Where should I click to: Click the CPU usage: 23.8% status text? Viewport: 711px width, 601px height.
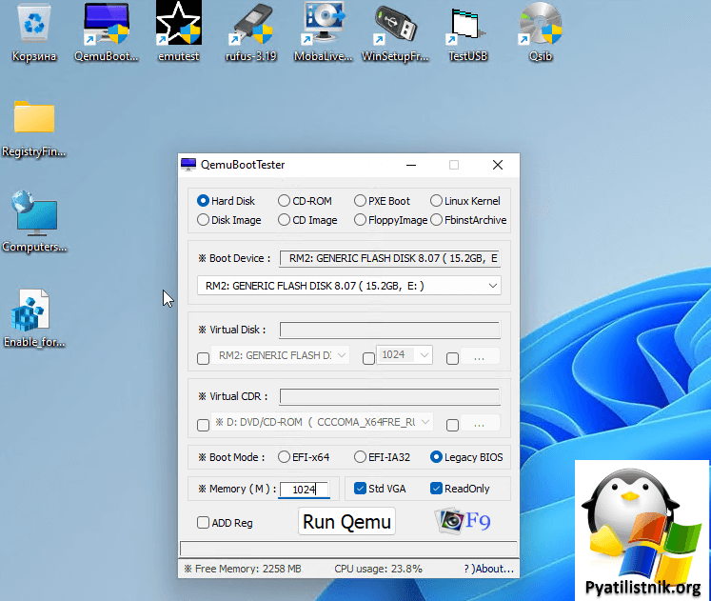378,569
